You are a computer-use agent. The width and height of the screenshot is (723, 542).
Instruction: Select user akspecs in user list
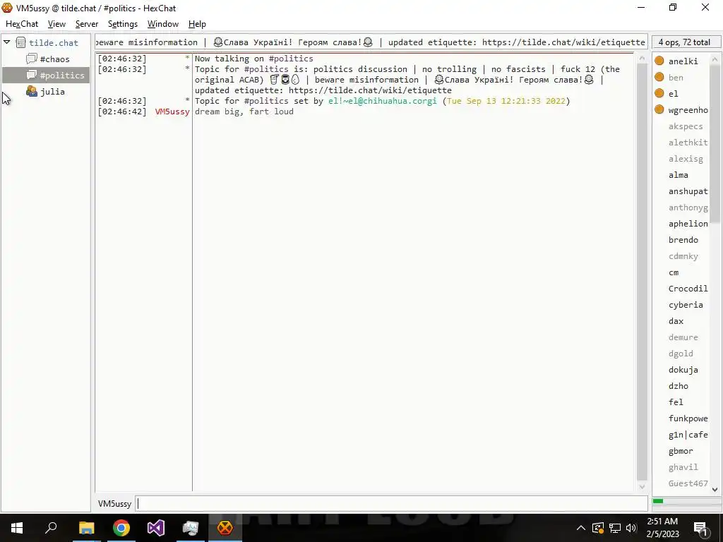(686, 126)
